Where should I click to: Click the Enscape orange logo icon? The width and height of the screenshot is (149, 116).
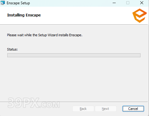pyautogui.click(x=140, y=16)
